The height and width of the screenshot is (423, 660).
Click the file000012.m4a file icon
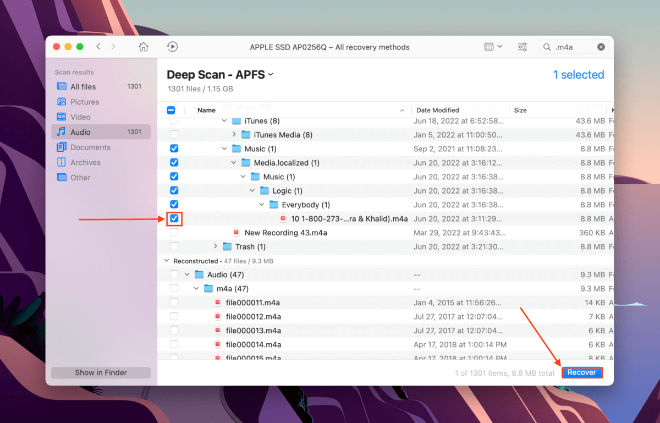tap(218, 317)
